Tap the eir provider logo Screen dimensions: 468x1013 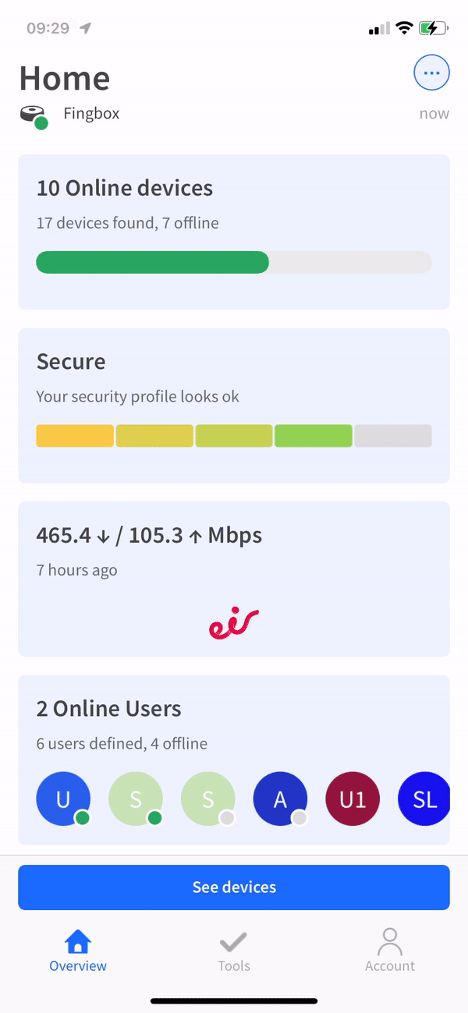(233, 622)
